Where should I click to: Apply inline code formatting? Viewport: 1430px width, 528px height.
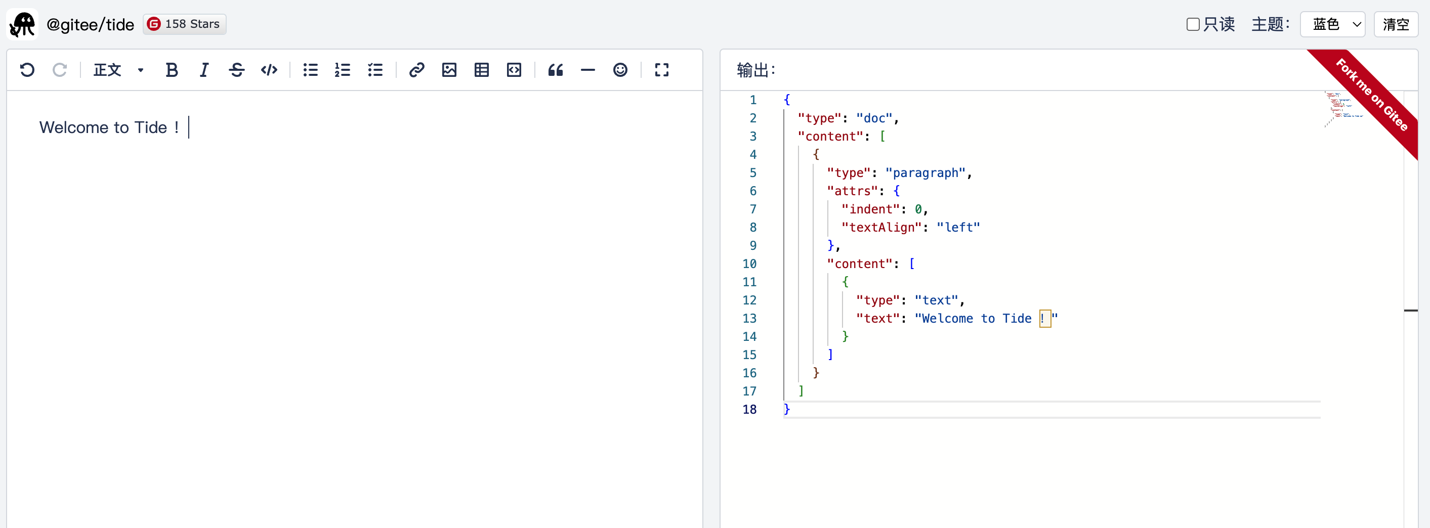point(269,70)
